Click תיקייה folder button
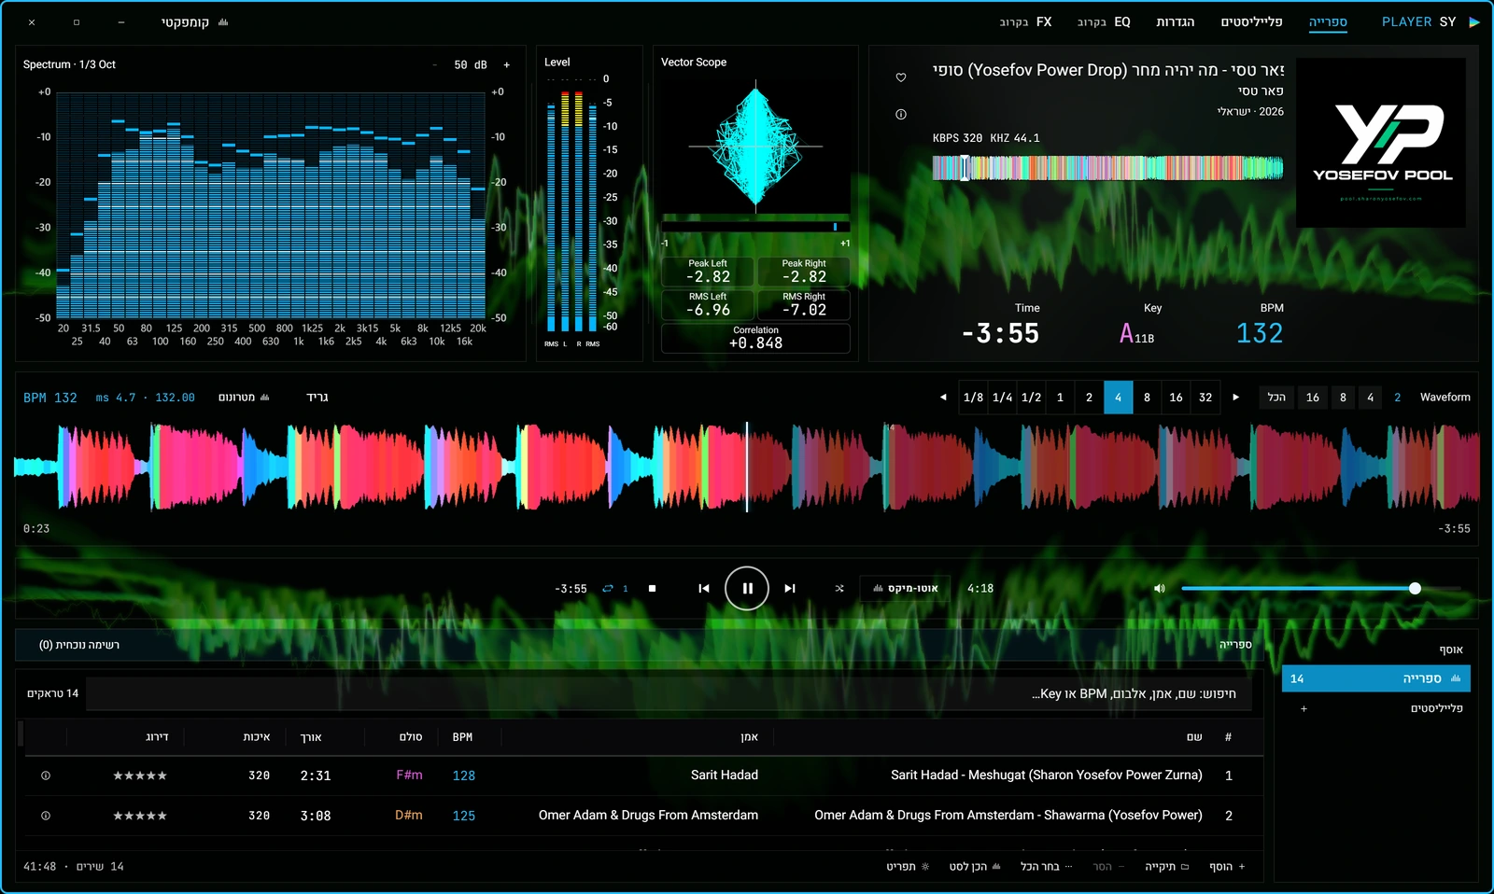Viewport: 1494px width, 894px height. pyautogui.click(x=1166, y=867)
